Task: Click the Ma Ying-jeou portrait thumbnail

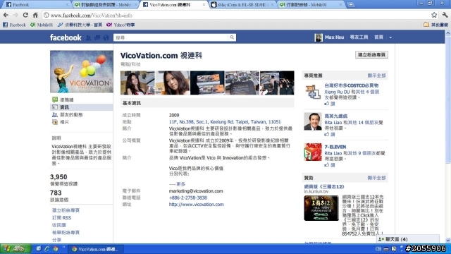Action: tap(313, 121)
